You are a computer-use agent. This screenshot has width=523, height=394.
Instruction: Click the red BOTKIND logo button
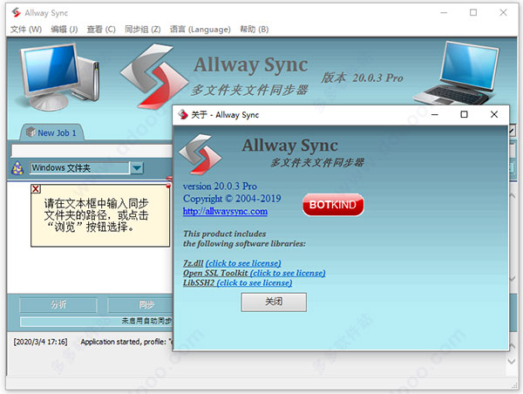[x=333, y=205]
